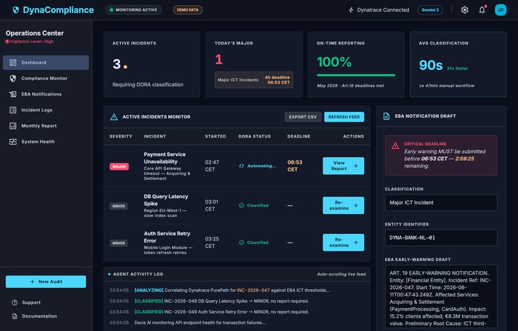Click the 02:47 CET start time

pyautogui.click(x=211, y=166)
